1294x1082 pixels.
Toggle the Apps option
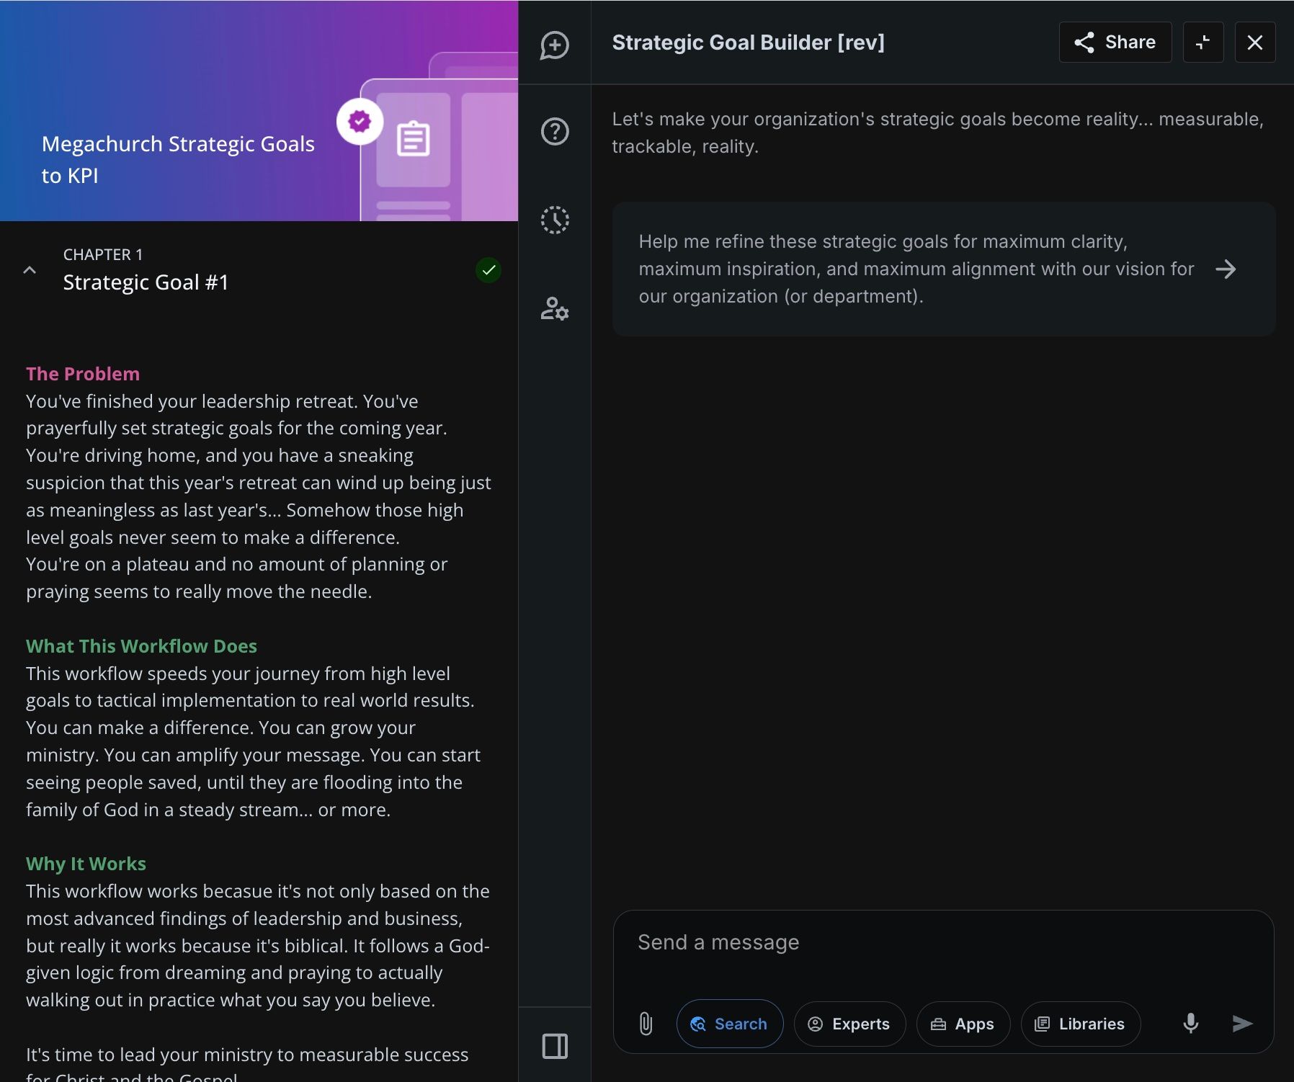coord(963,1024)
